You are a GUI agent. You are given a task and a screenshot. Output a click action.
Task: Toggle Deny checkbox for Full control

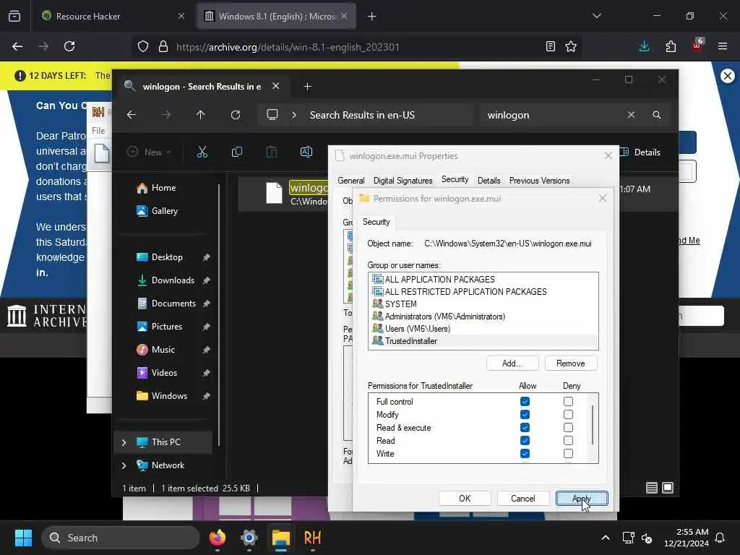point(568,402)
